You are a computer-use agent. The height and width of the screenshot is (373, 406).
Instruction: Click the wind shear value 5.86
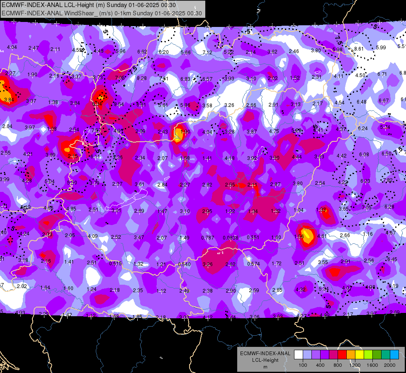185,105
